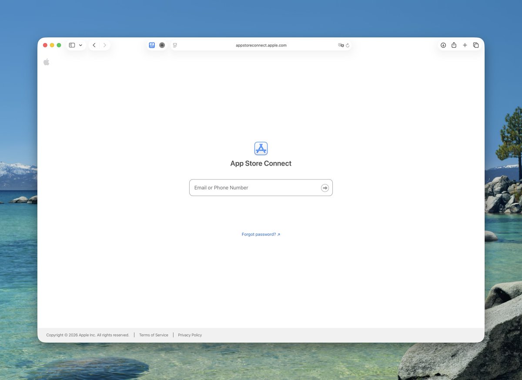Open a new tab
Image resolution: width=522 pixels, height=380 pixels.
click(465, 45)
